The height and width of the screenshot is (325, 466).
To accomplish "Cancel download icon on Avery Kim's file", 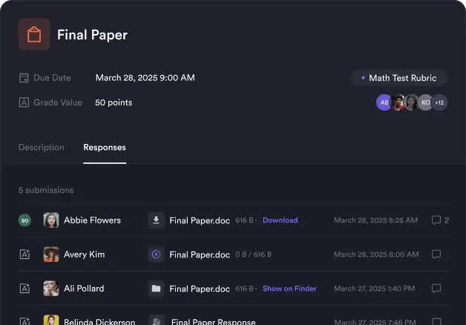I will 156,255.
